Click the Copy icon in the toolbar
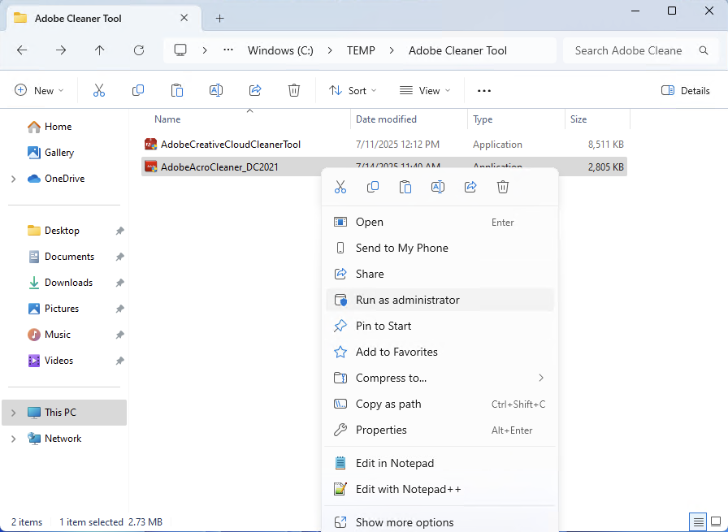 point(138,90)
